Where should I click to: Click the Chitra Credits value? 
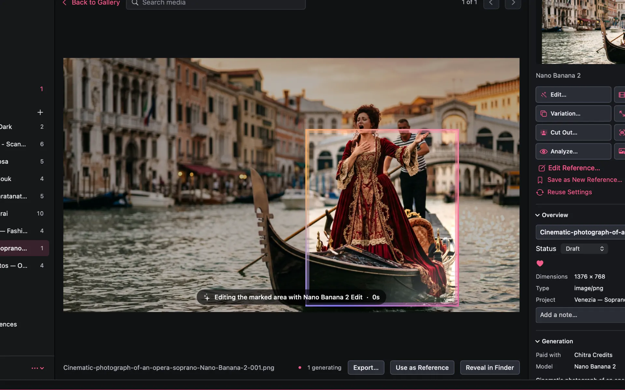pos(593,355)
